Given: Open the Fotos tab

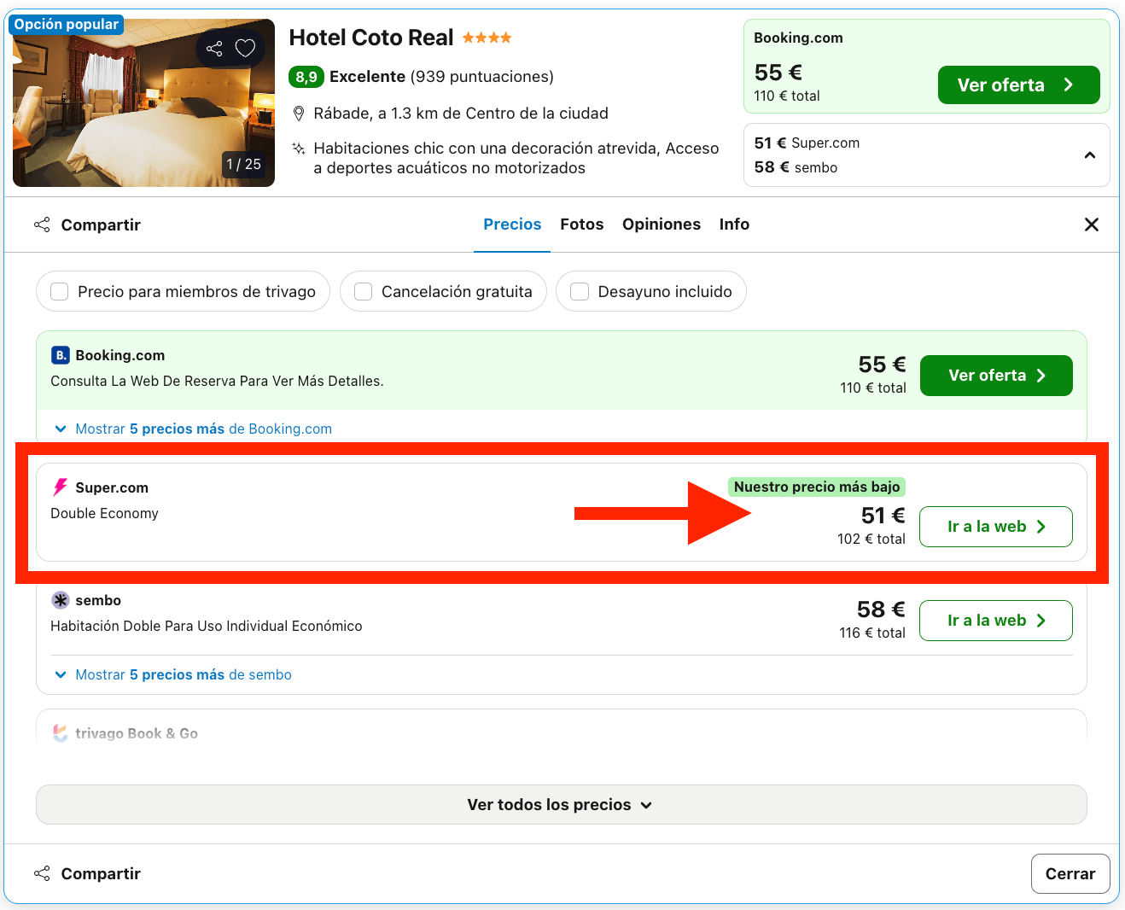Looking at the screenshot, I should [582, 225].
